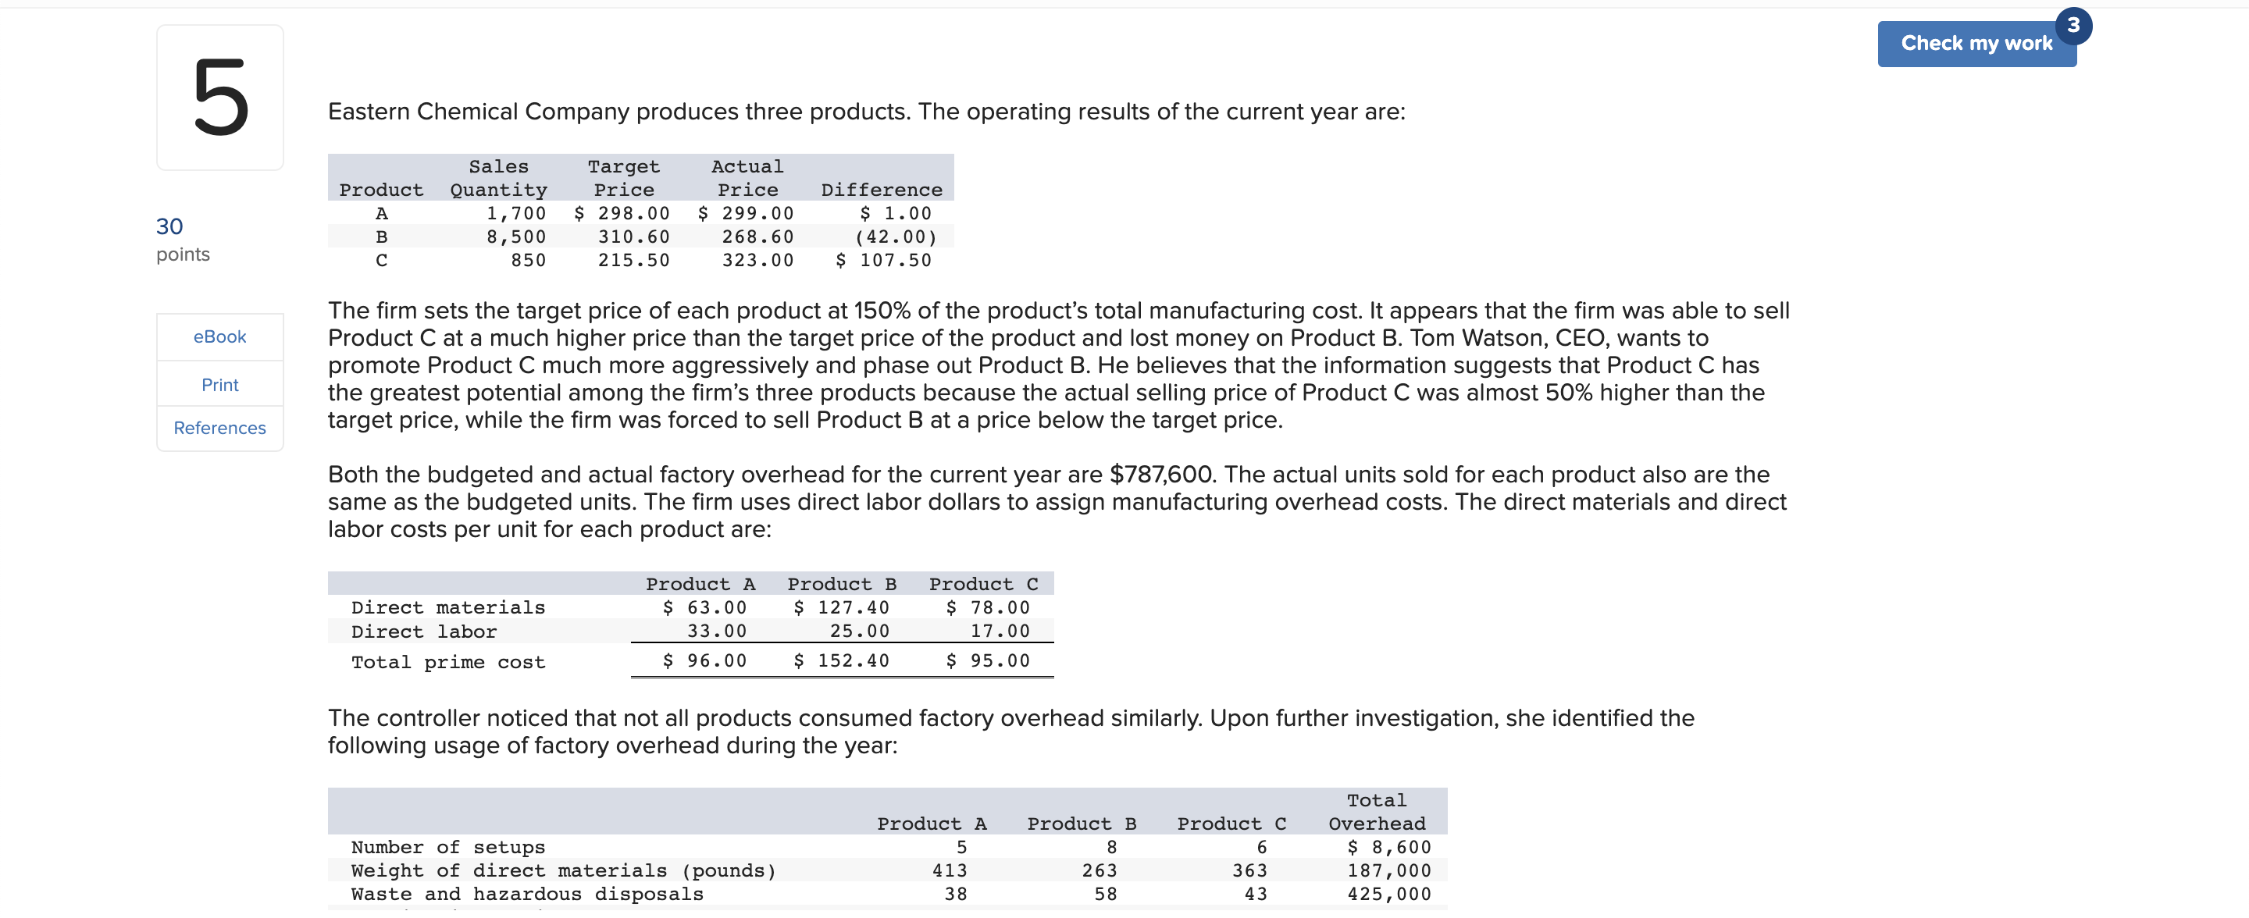
Task: Select direct labor value 25.00
Action: pos(860,632)
